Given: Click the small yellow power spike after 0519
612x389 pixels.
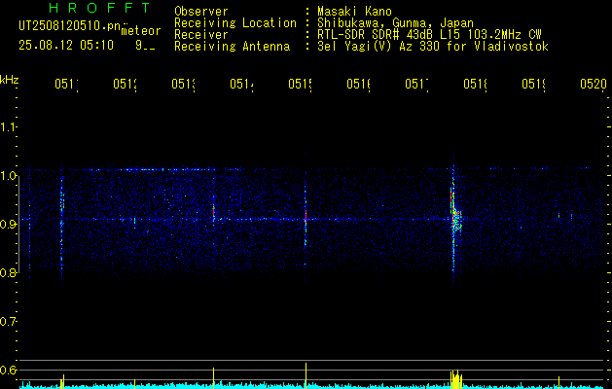Looking at the screenshot, I should 558,382.
